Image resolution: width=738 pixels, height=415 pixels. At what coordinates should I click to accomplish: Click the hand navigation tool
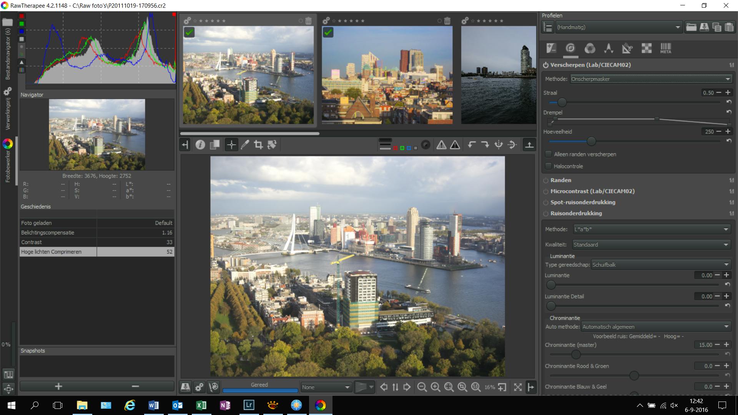coord(231,145)
